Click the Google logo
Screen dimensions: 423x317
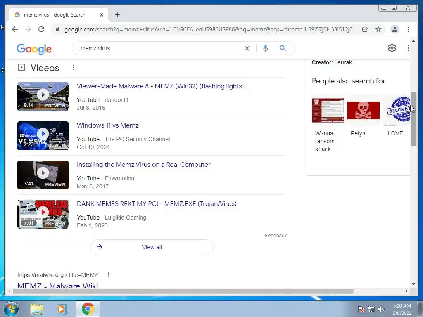(x=34, y=49)
